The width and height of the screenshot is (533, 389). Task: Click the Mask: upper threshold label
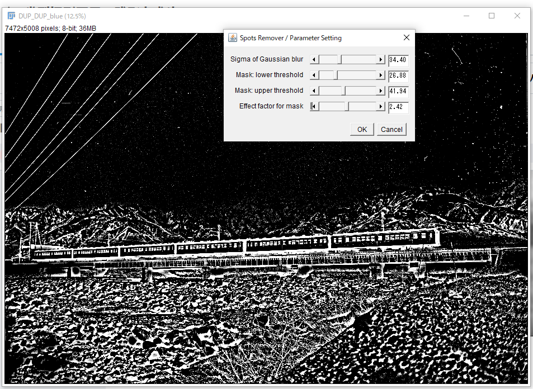[269, 91]
